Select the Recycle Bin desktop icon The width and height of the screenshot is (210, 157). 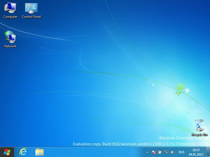coord(199,128)
